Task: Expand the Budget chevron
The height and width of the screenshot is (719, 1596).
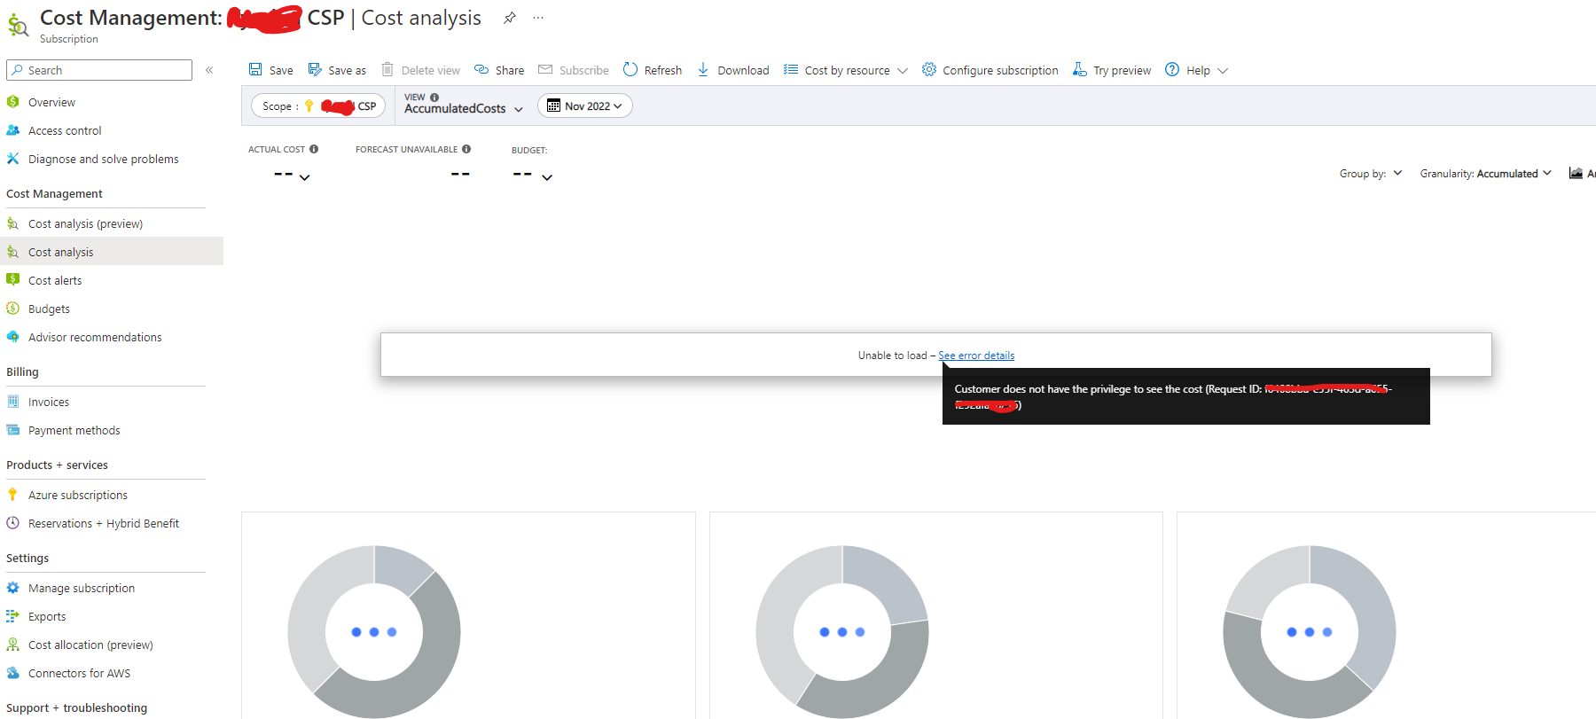Action: (547, 177)
